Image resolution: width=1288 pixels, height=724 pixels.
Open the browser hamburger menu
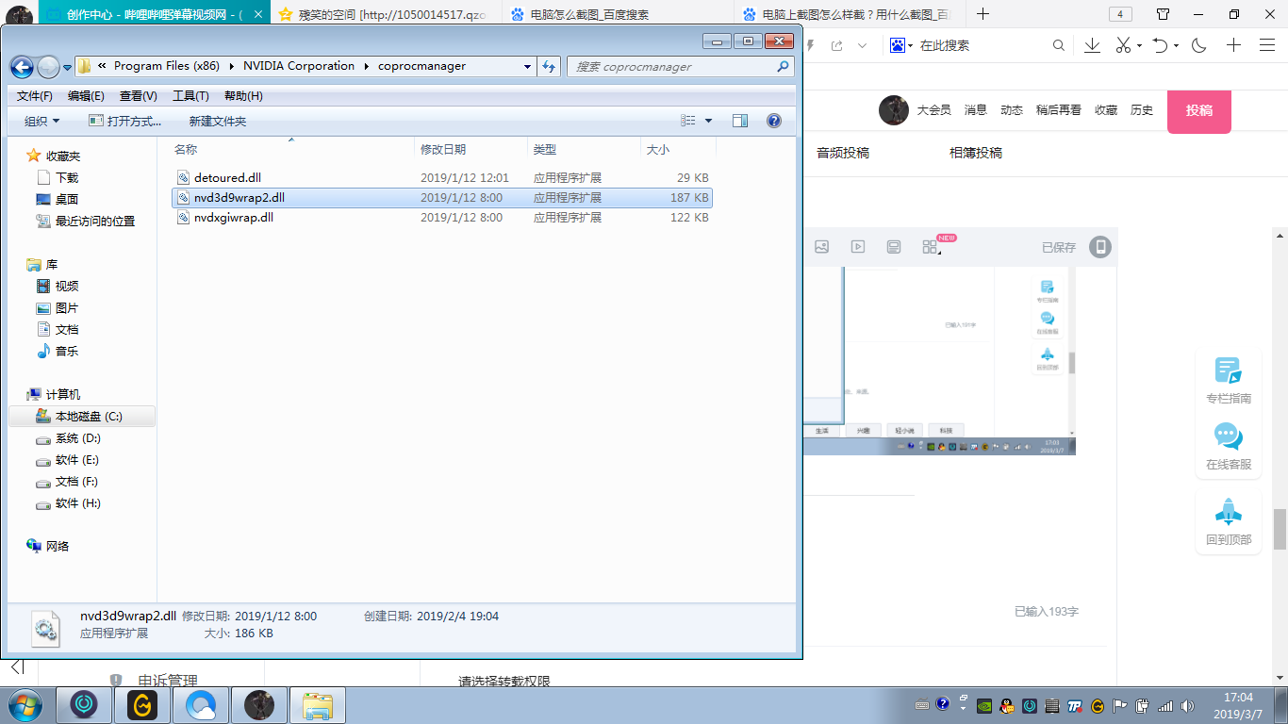pos(1268,45)
